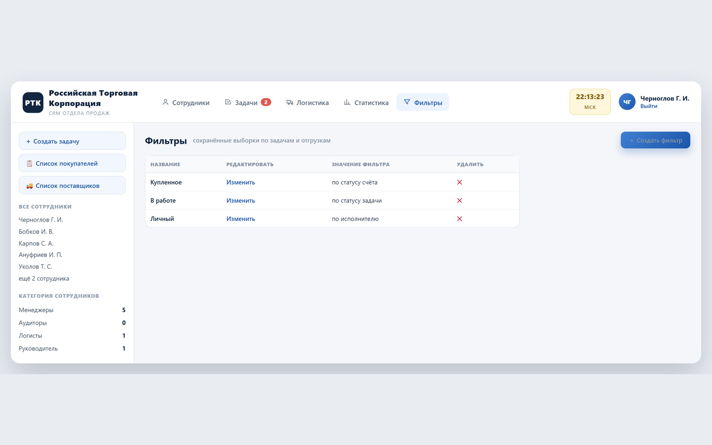
Task: Click the В работе filter name
Action: tap(163, 201)
